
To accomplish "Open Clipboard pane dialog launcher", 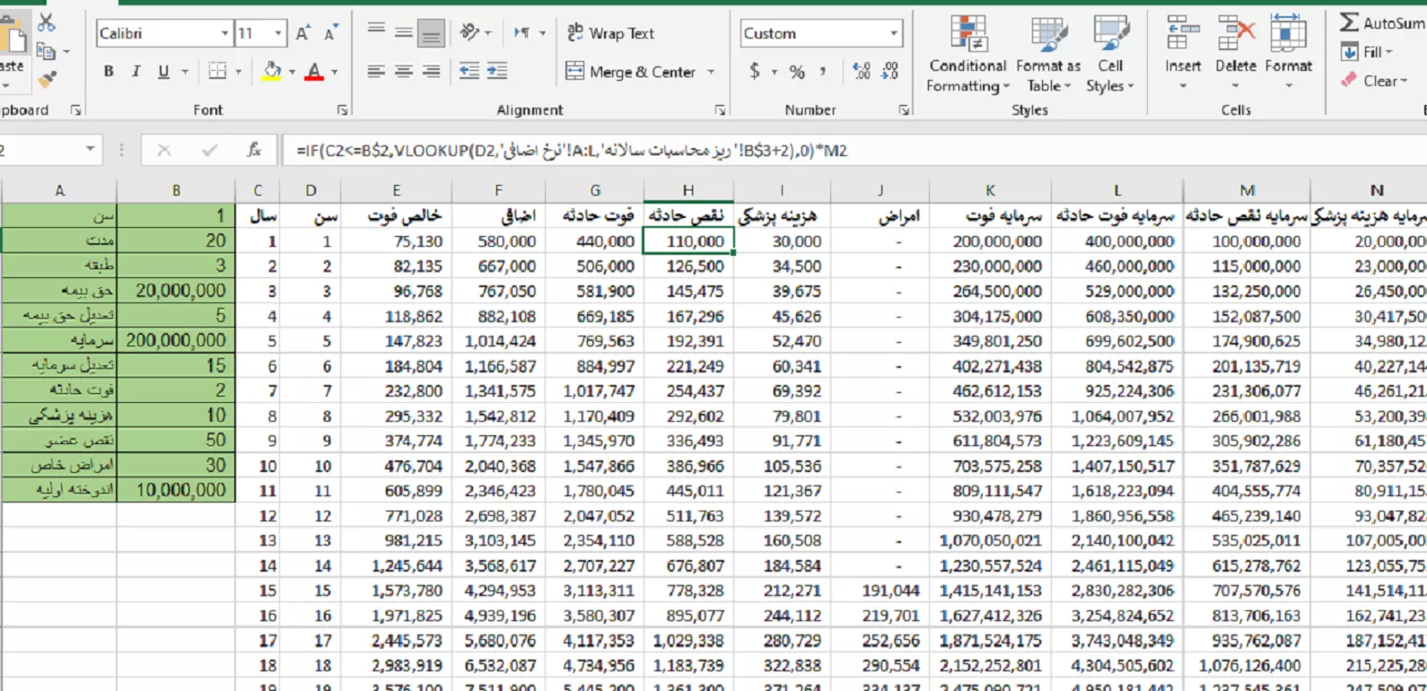I will pyautogui.click(x=75, y=110).
